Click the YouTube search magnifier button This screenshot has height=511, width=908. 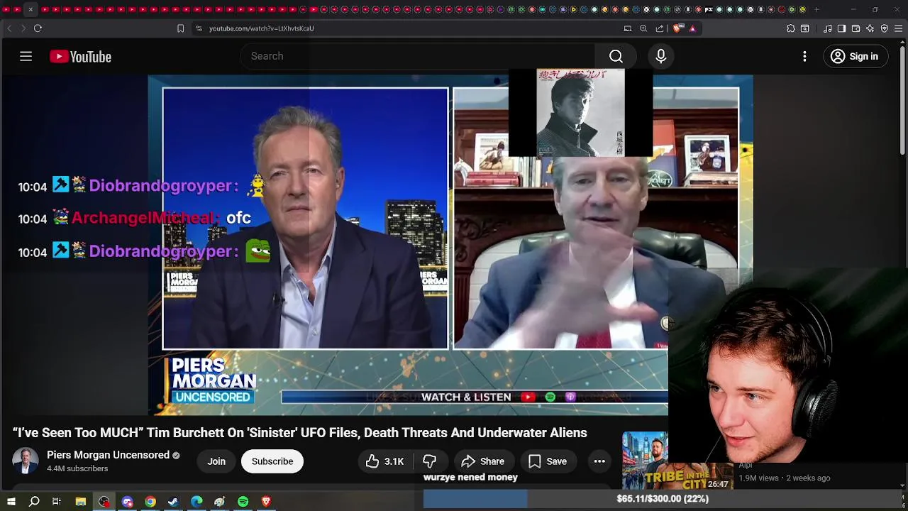[x=616, y=56]
